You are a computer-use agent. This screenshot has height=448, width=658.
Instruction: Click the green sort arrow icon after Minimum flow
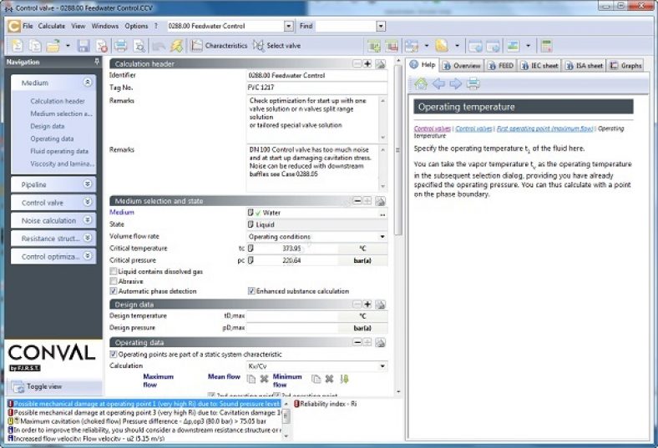345,379
